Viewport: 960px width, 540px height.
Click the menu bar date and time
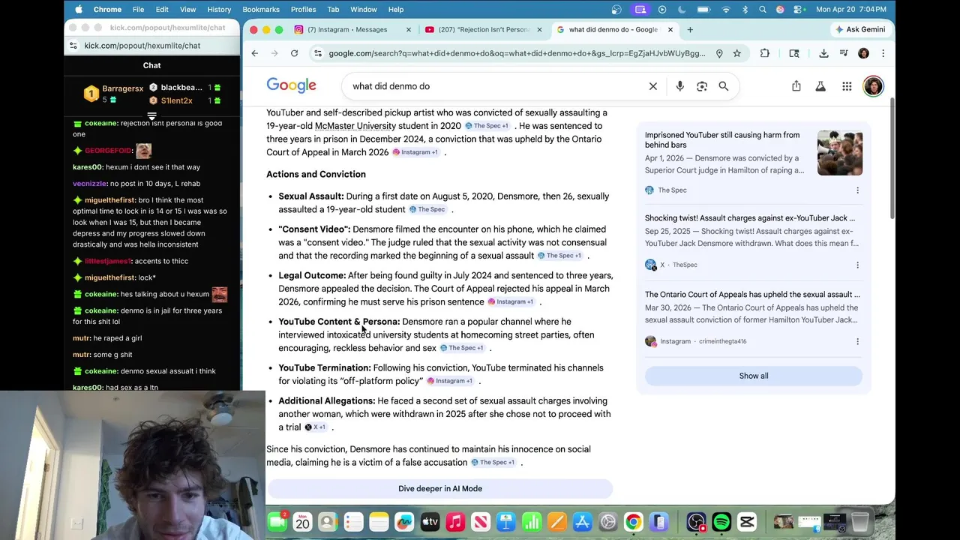coord(851,9)
